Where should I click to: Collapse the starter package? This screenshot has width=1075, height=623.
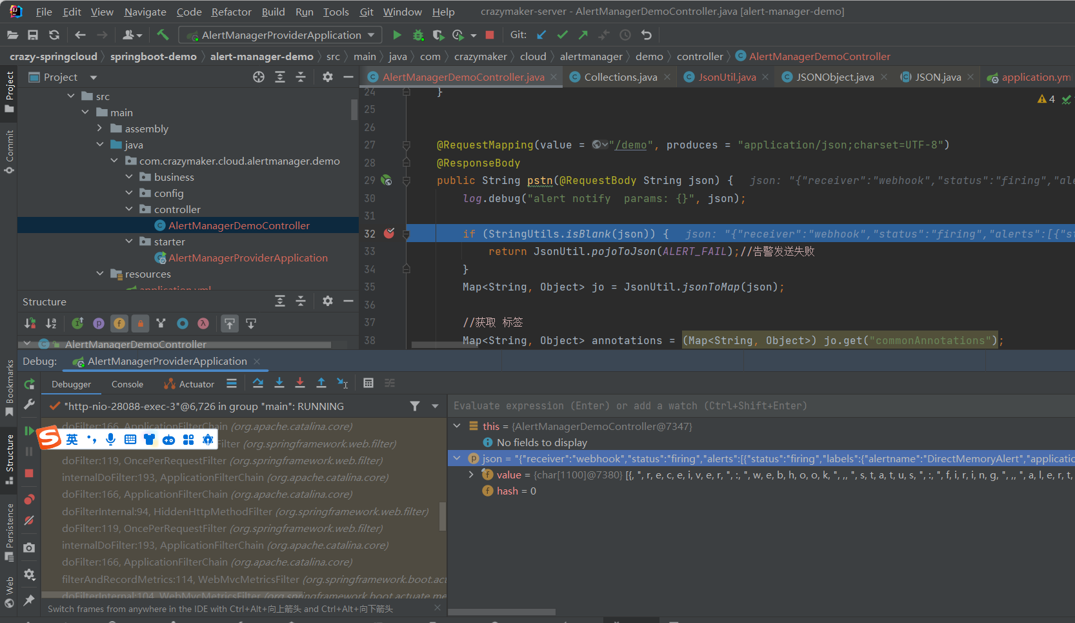tap(129, 241)
